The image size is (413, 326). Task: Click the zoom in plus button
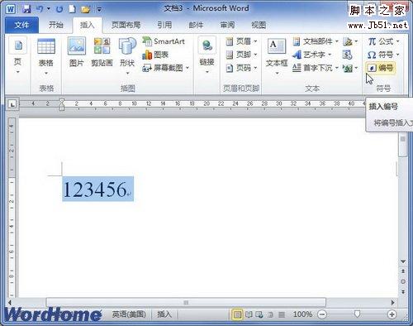click(392, 314)
